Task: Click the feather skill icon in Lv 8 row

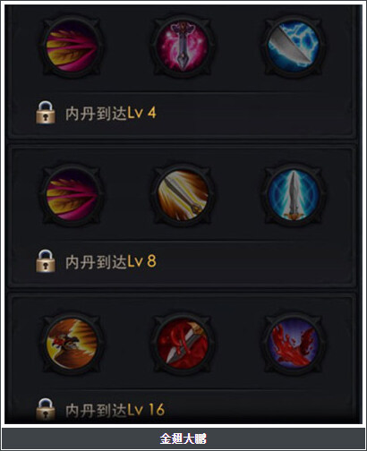Action: tap(72, 194)
